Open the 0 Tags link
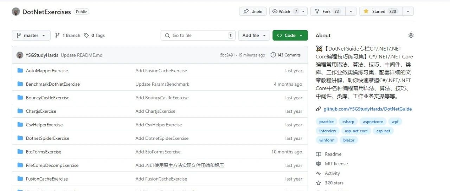450x191 pixels. (94, 35)
